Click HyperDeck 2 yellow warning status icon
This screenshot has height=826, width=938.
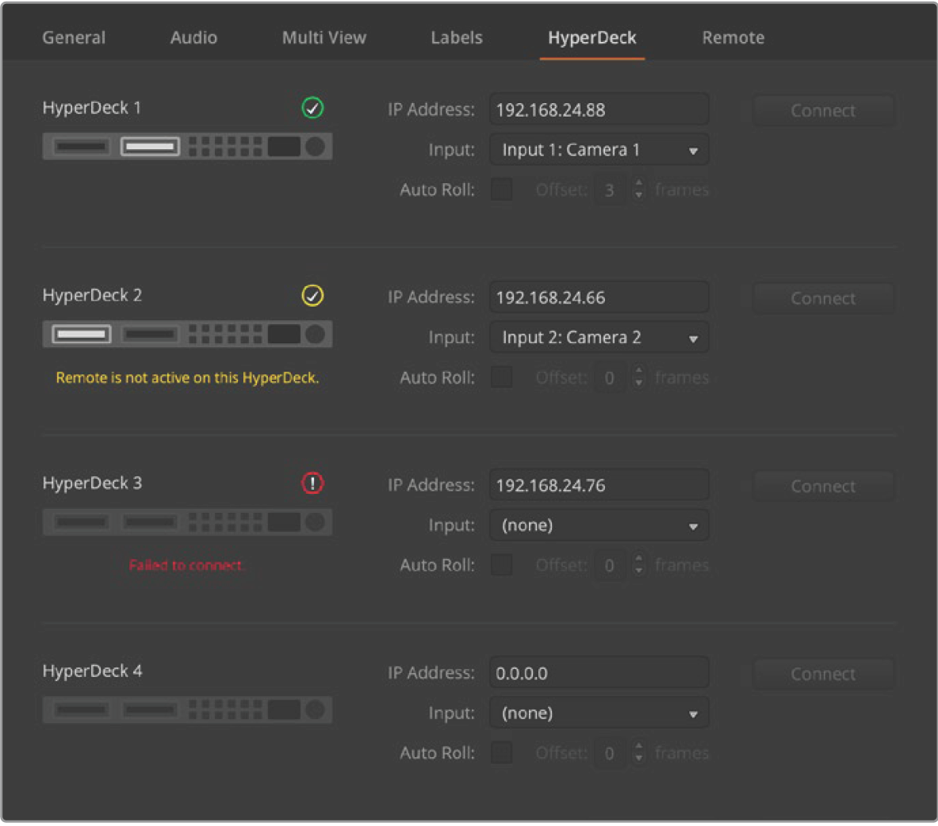coord(312,296)
